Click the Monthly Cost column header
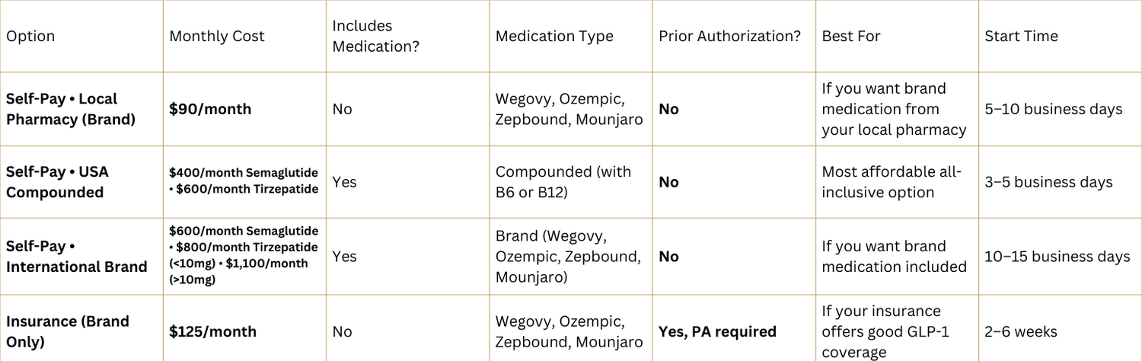Screen dimensions: 1142x361 [x=217, y=37]
